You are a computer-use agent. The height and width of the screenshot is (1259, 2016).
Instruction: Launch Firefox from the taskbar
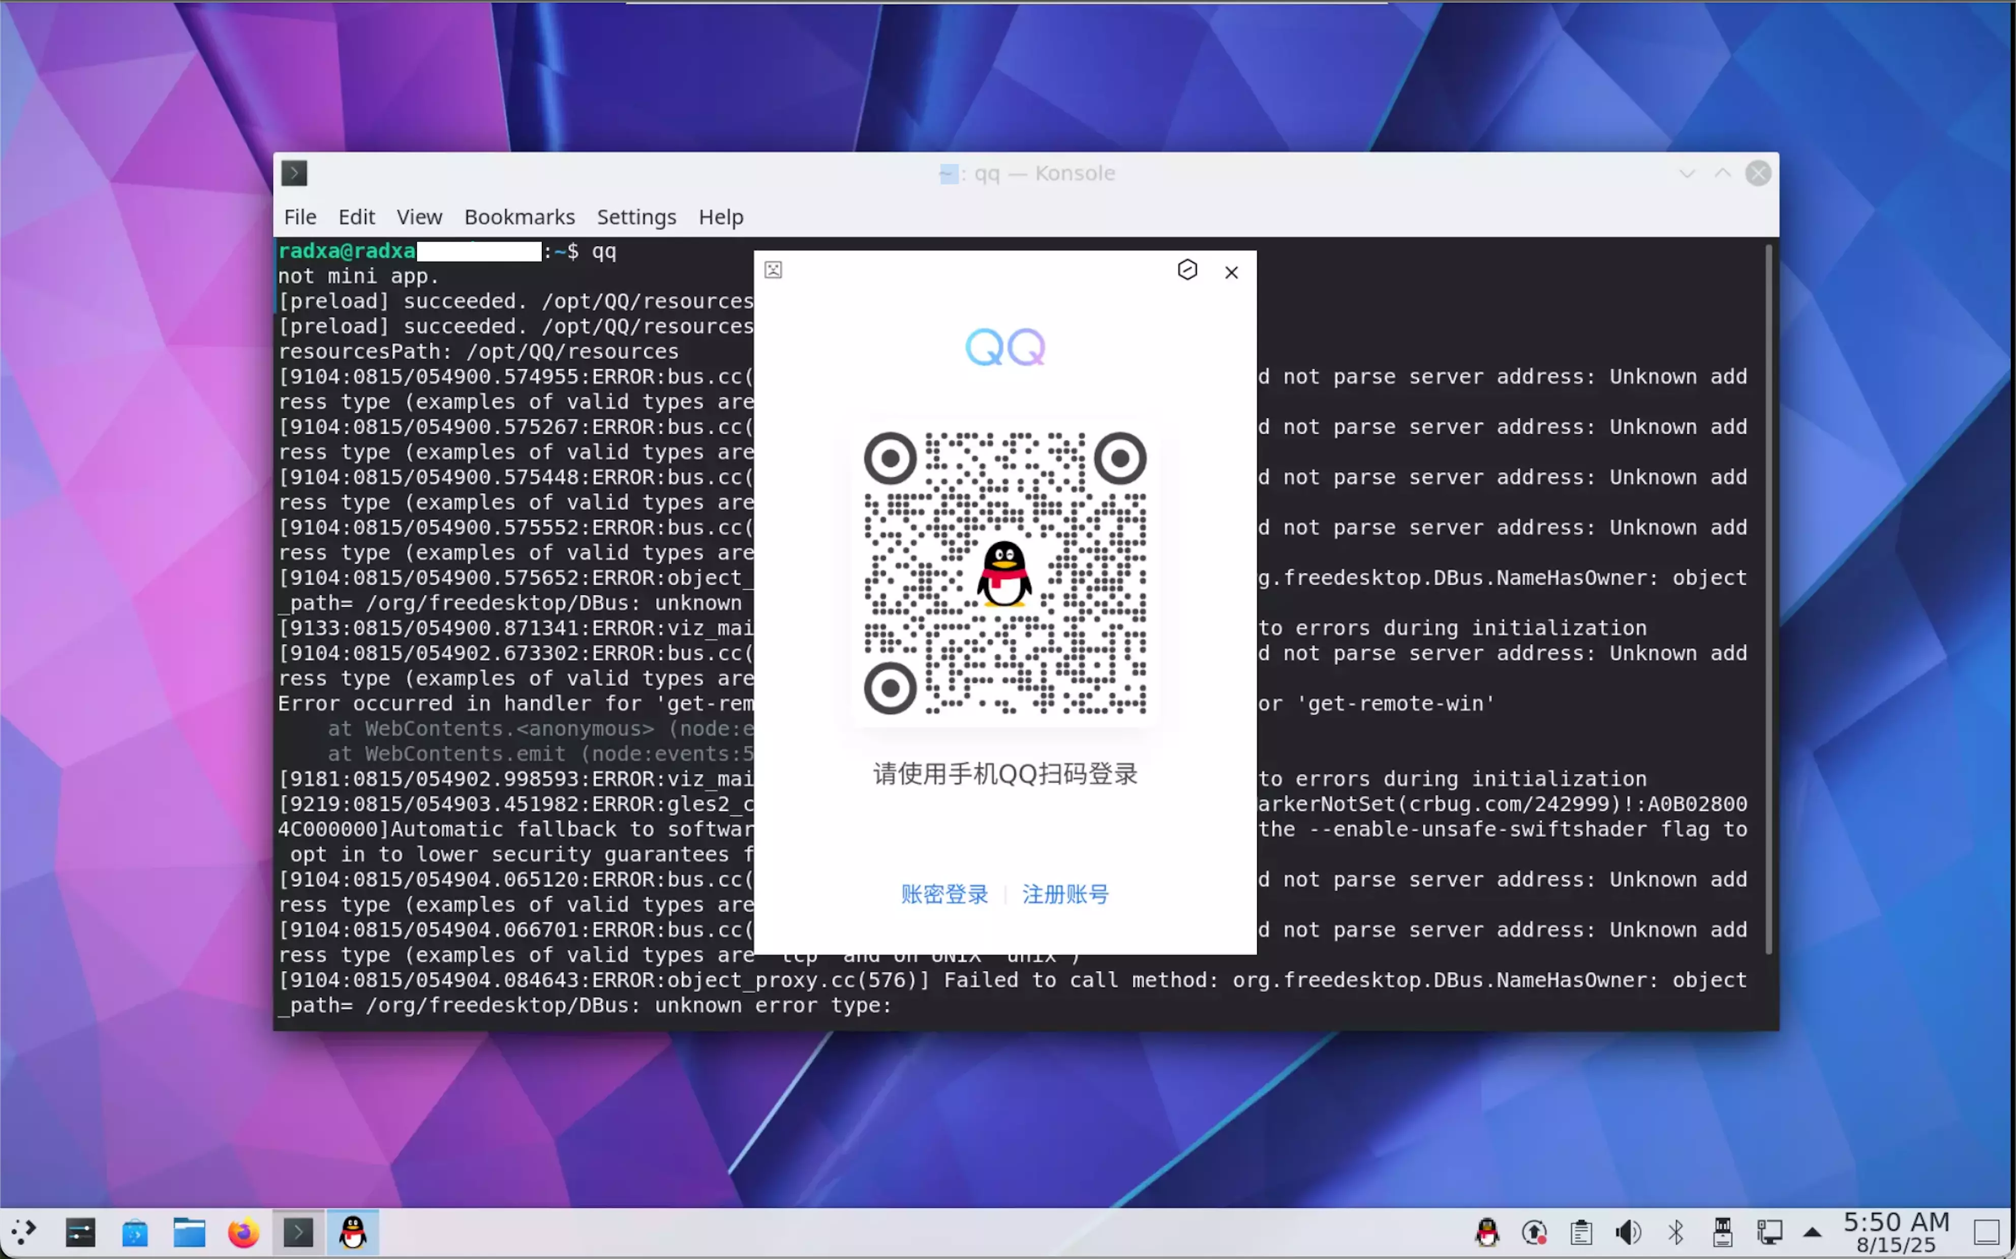243,1233
